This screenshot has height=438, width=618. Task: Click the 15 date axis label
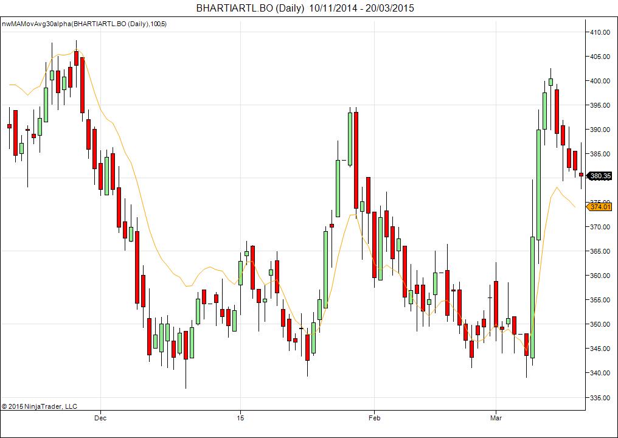point(240,418)
